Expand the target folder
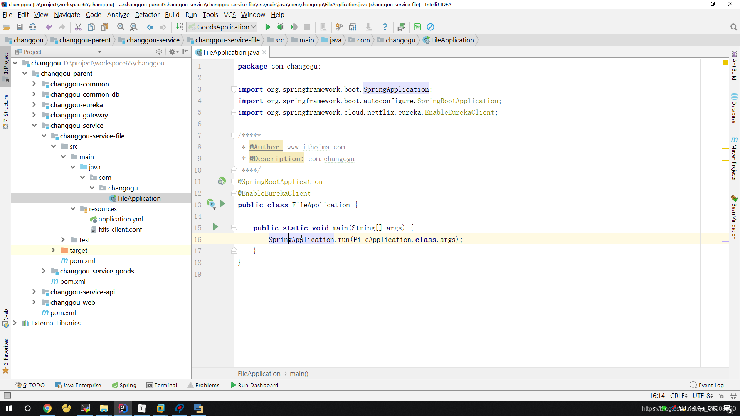This screenshot has height=416, width=740. (53, 250)
